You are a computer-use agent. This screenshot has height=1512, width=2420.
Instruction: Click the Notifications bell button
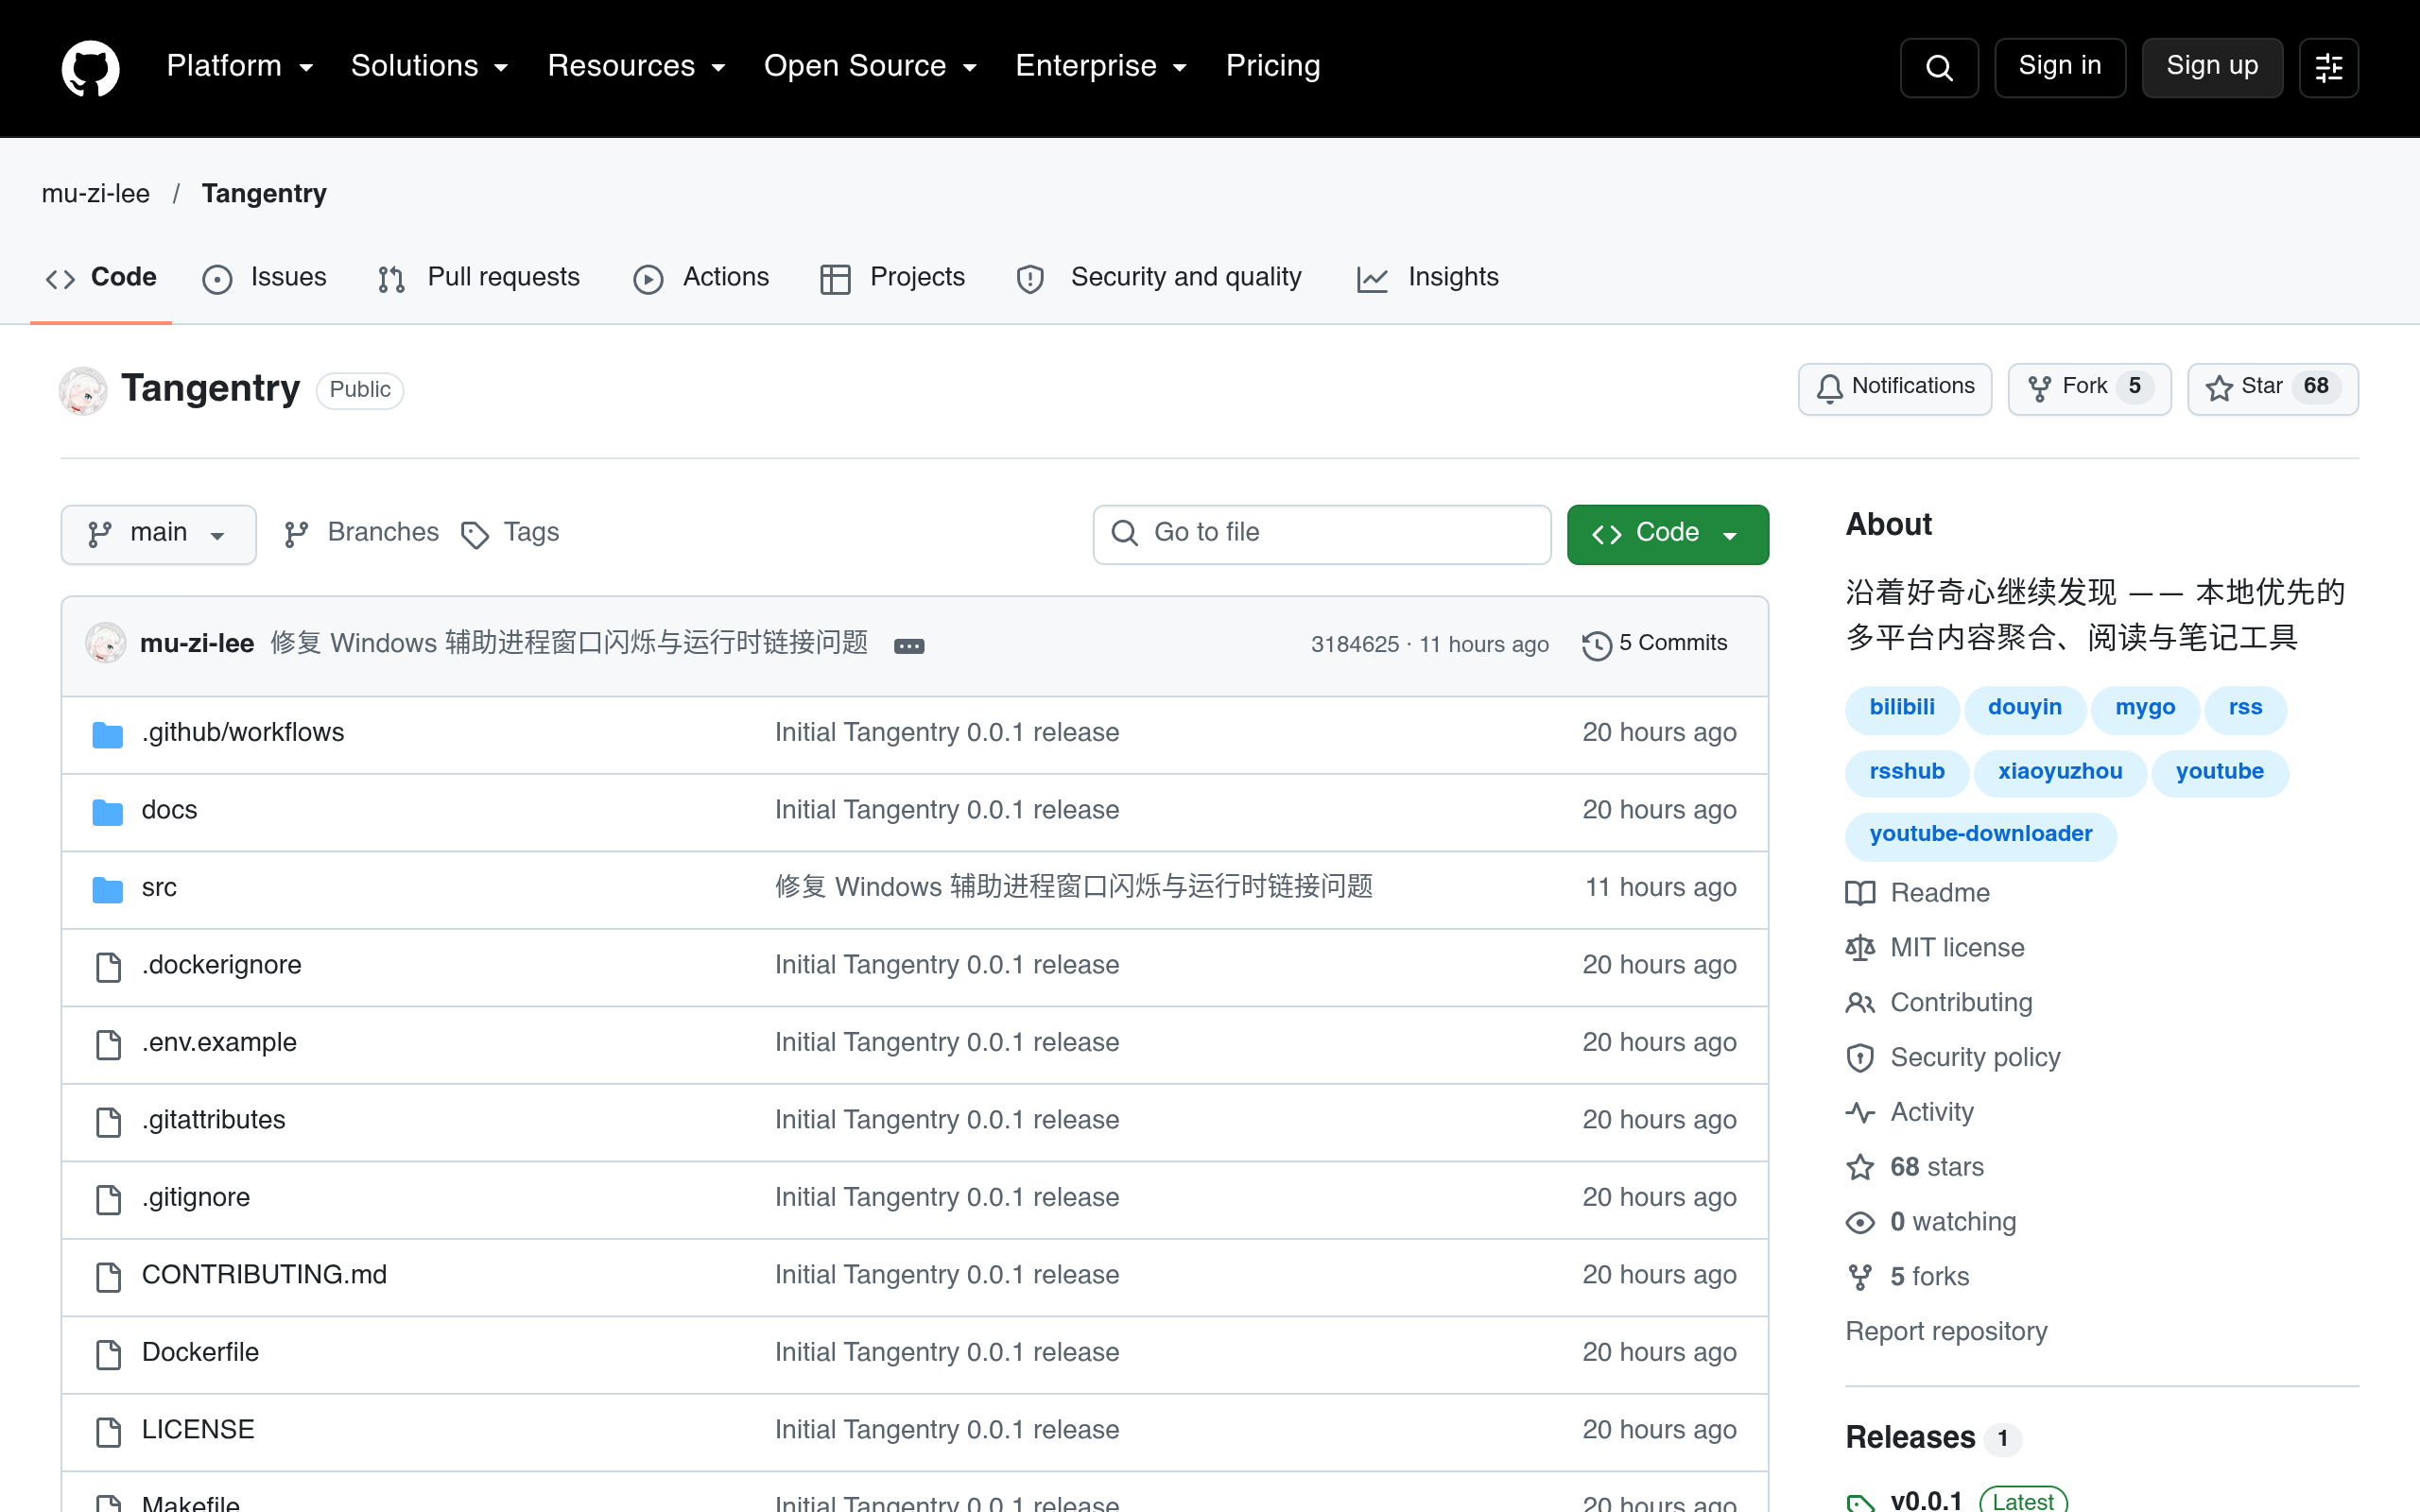point(1895,388)
